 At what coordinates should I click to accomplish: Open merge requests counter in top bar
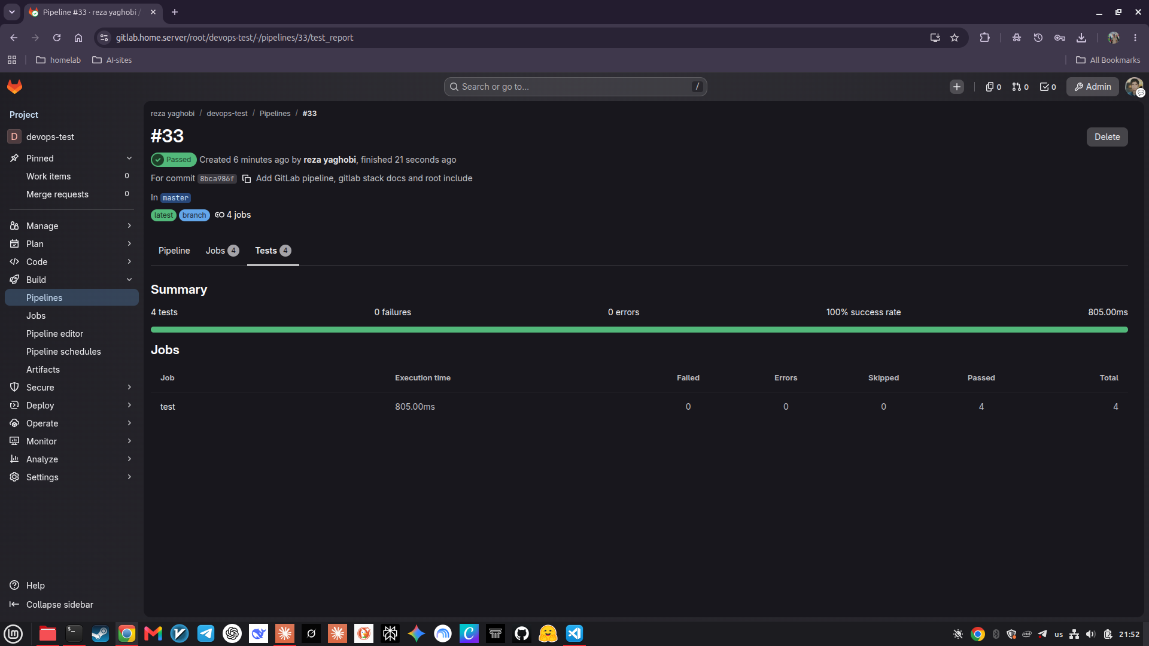coord(1020,87)
